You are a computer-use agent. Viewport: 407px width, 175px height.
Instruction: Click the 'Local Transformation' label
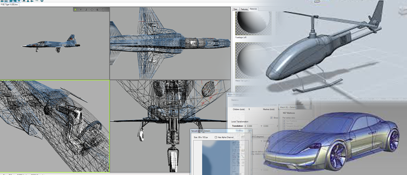tap(239, 122)
